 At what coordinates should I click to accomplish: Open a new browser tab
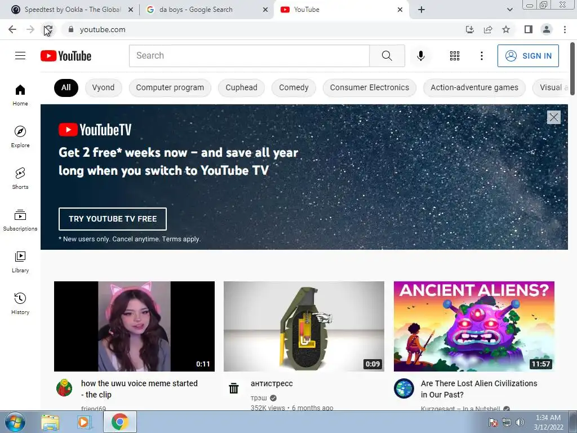[421, 10]
